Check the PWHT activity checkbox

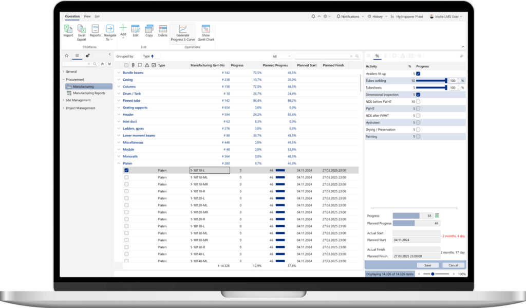tap(418, 108)
